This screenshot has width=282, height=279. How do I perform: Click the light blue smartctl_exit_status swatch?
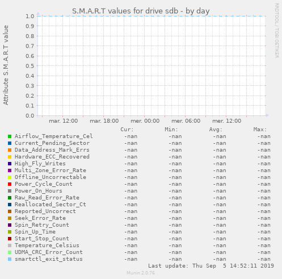click(10, 259)
